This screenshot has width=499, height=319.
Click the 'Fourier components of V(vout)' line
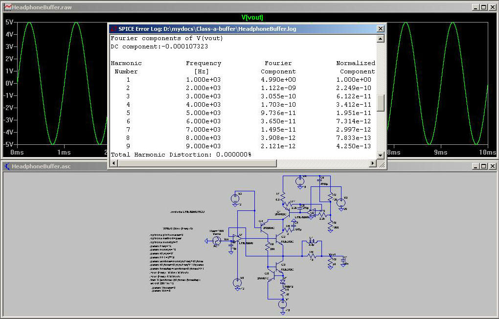click(x=167, y=38)
